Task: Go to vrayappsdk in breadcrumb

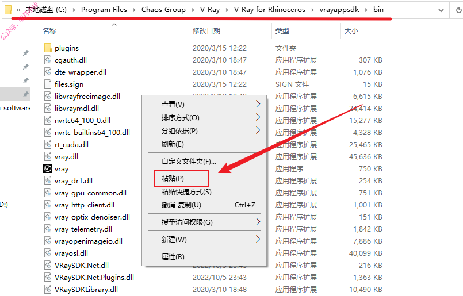Action: [x=339, y=10]
